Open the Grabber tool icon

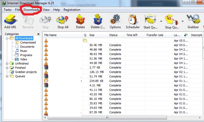(193, 19)
